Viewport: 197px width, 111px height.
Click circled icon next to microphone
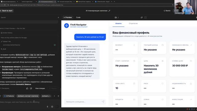click(52, 107)
